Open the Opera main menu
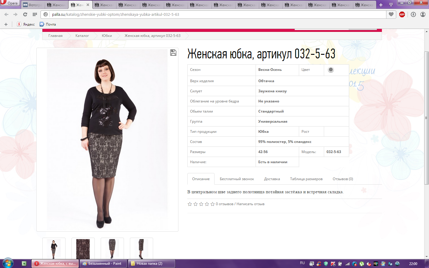This screenshot has height=268, width=429. coord(10,3)
